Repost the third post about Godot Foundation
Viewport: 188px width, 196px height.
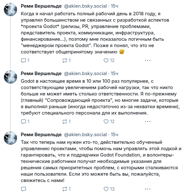click(x=66, y=189)
